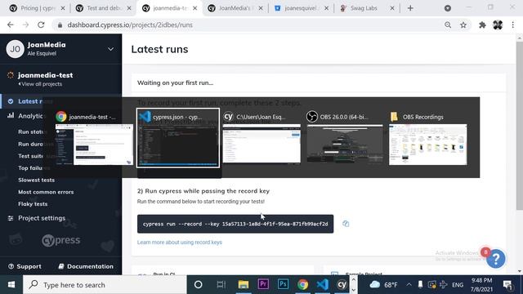Open Support link in sidebar
523x294 pixels.
(x=25, y=266)
